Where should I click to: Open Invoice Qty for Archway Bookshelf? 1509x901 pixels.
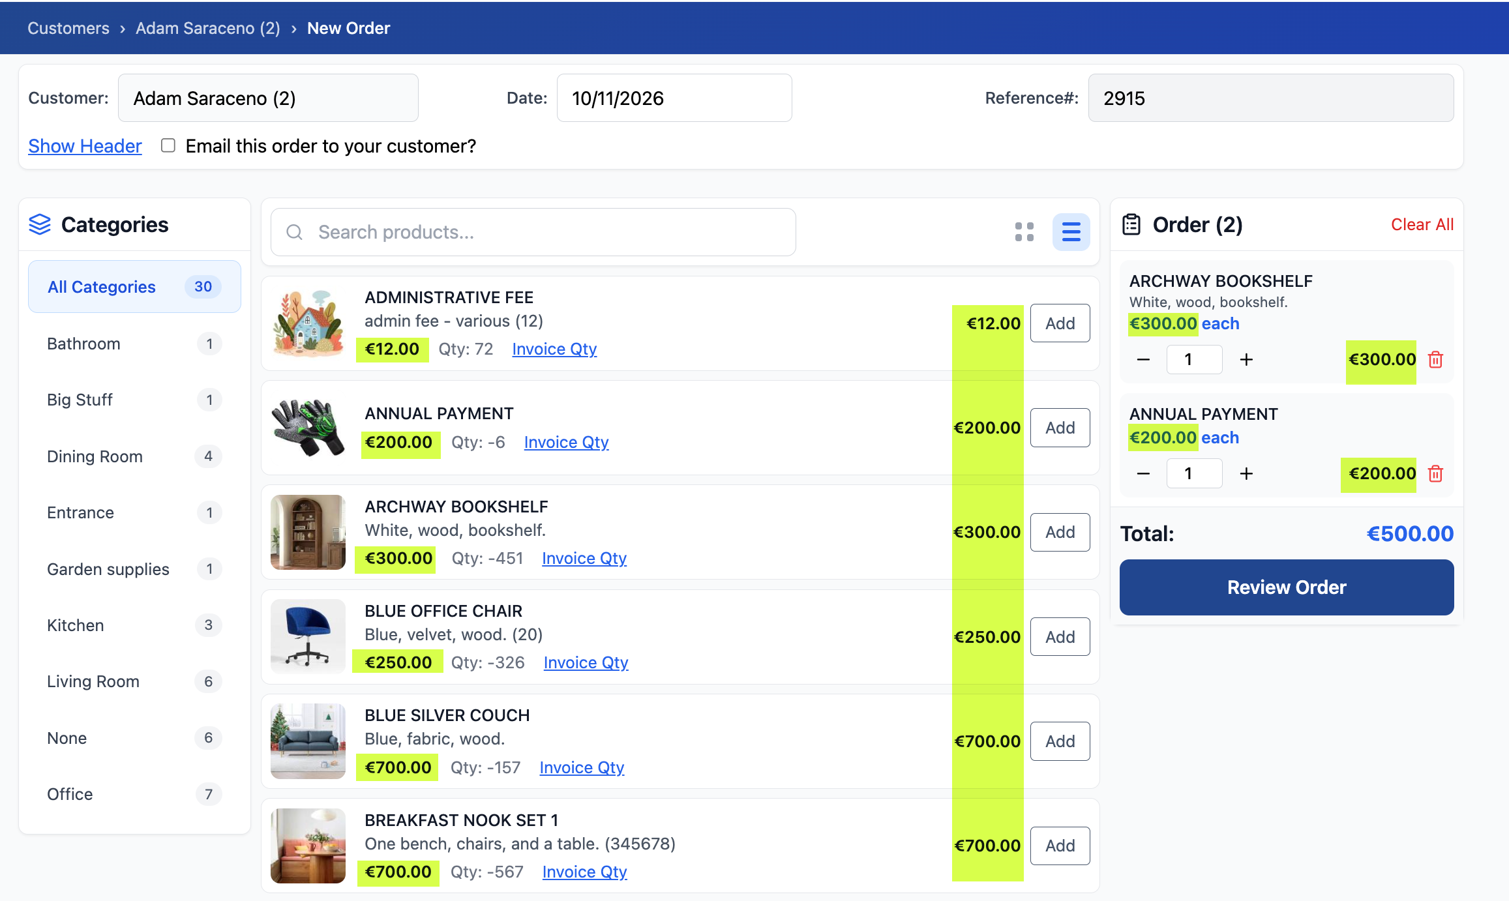[x=584, y=558]
